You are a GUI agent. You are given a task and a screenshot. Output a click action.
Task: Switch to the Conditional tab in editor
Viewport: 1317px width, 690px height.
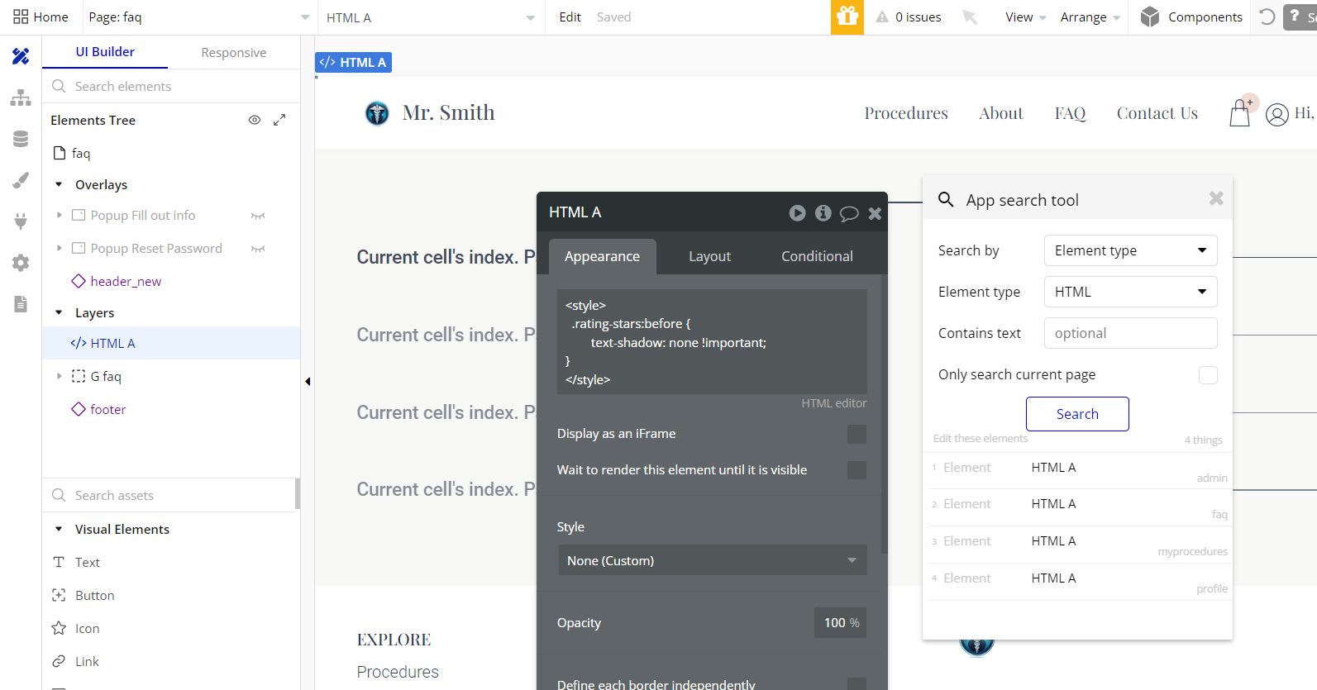[817, 256]
